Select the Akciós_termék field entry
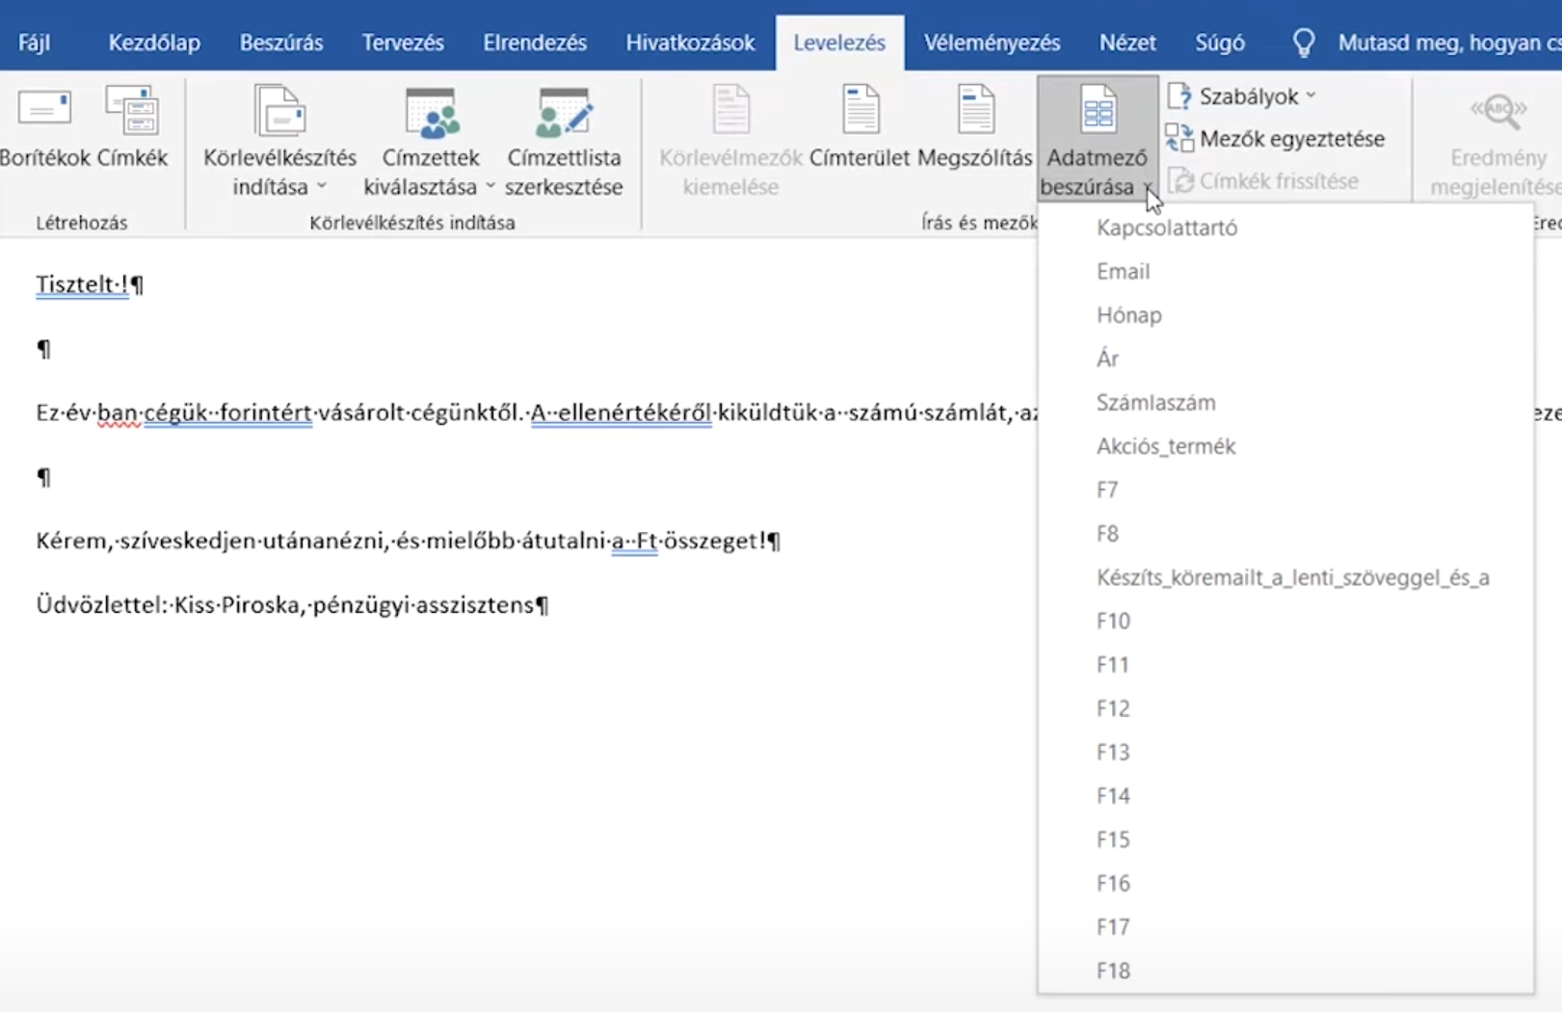This screenshot has width=1562, height=1012. 1166,446
